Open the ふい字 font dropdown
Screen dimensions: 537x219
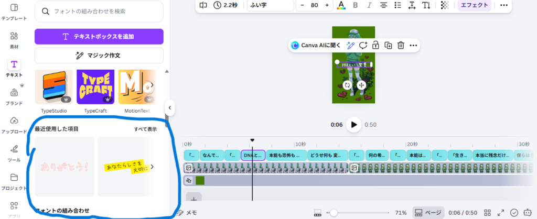(271, 5)
